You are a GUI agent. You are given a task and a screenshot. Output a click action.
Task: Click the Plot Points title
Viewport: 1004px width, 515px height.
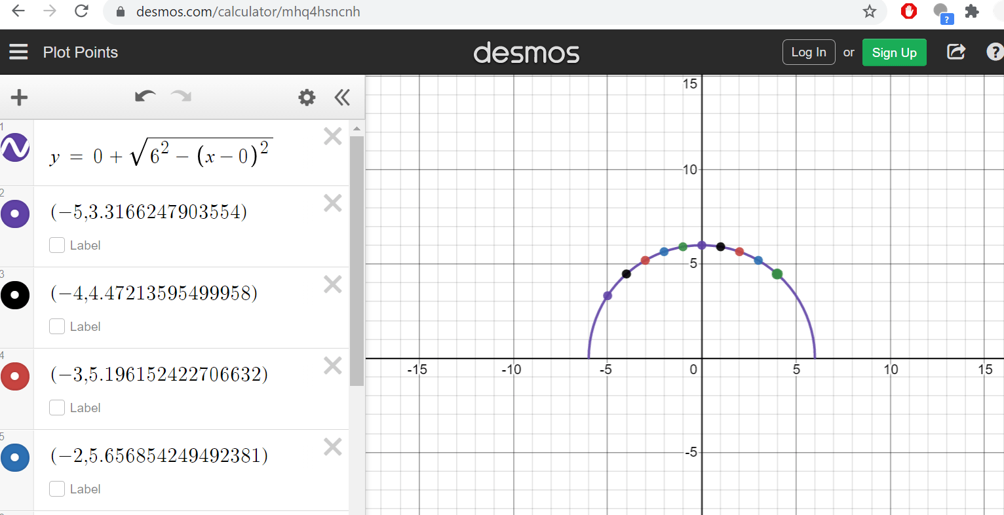[81, 52]
